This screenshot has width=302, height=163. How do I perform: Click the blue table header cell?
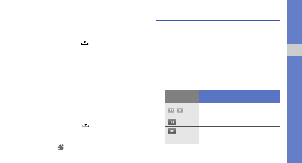(x=239, y=97)
